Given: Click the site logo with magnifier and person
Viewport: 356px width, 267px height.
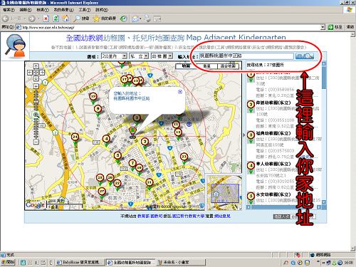Looking at the screenshot, I should (x=16, y=46).
